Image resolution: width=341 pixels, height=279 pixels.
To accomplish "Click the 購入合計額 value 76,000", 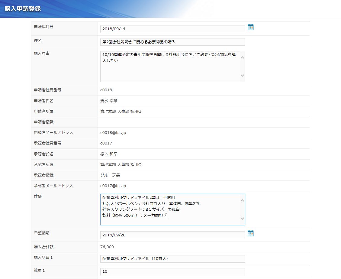I will pyautogui.click(x=107, y=247).
